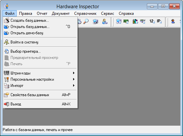
Task: Click the Штрих-коды menu entry label
Action: click(21, 73)
